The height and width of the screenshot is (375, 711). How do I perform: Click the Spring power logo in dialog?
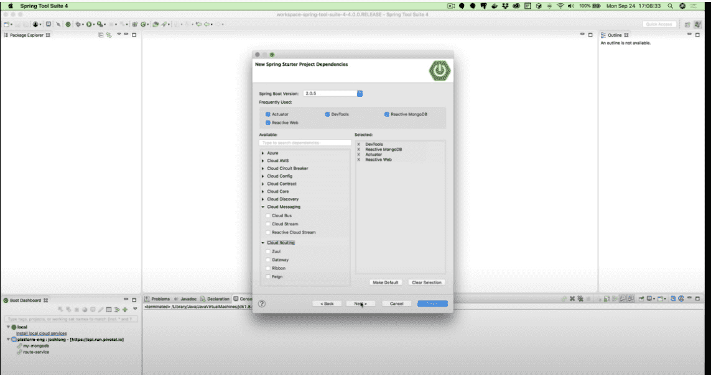[x=439, y=71]
